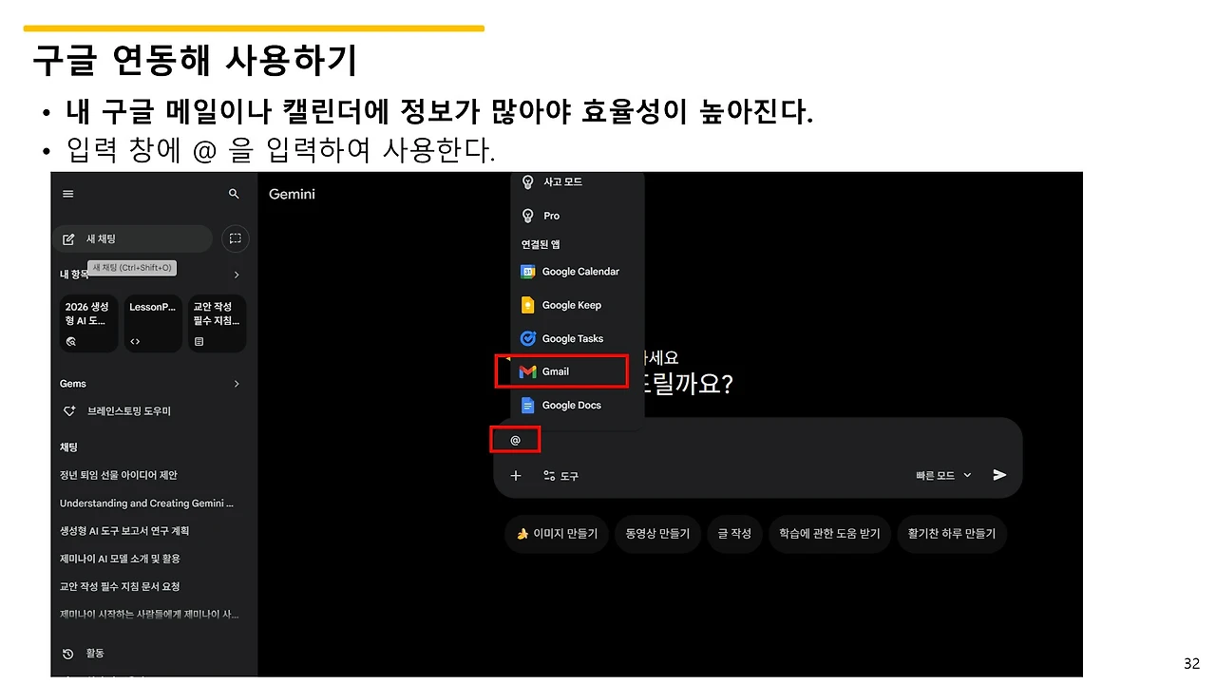The height and width of the screenshot is (684, 1216).
Task: Open the hamburger menu in the sidebar
Action: (x=67, y=193)
